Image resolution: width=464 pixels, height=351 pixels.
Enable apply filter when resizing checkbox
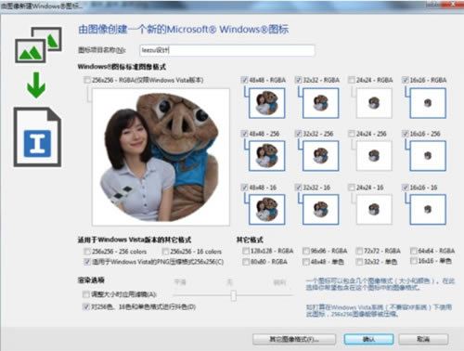tap(86, 294)
